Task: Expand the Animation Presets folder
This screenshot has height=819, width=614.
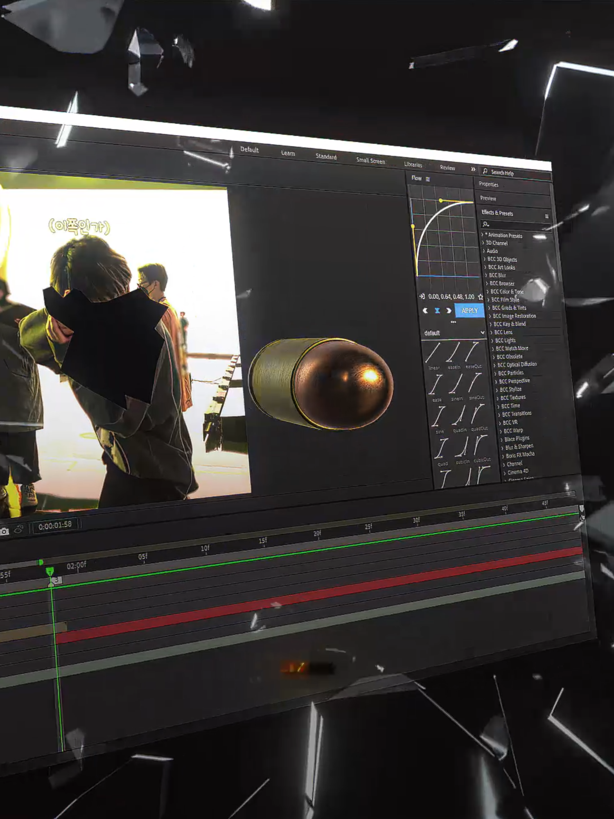Action: 483,235
